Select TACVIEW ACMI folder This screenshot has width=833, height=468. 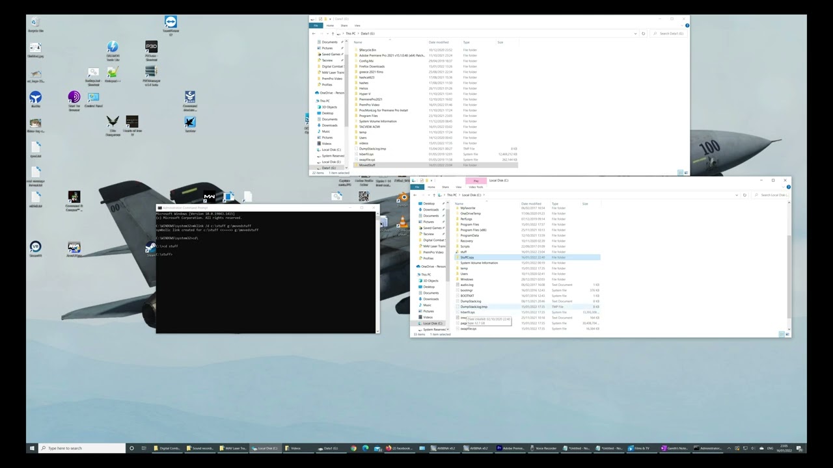pos(368,127)
